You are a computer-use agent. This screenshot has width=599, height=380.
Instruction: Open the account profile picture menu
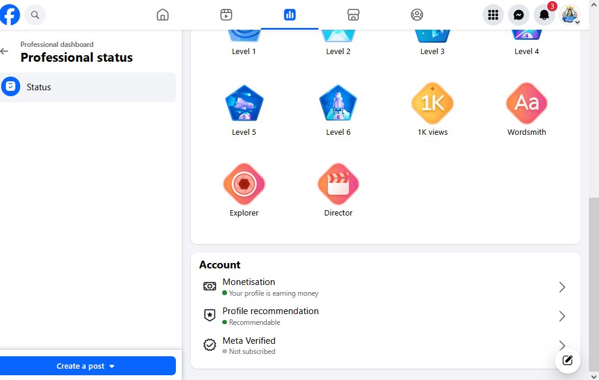point(569,15)
